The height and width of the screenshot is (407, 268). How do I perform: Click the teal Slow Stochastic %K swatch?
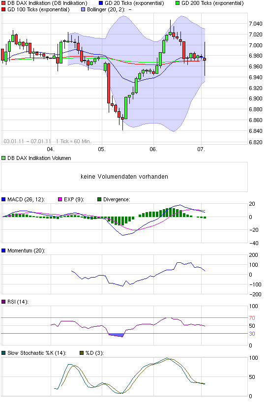(x=3, y=353)
